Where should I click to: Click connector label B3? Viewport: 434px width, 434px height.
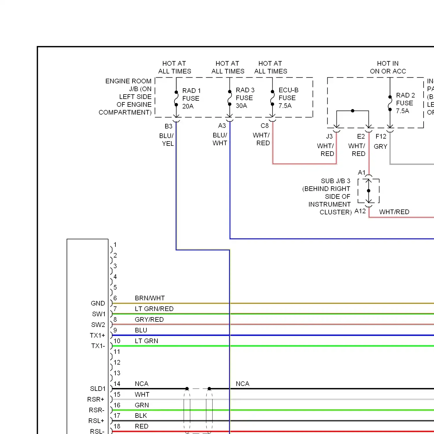168,126
